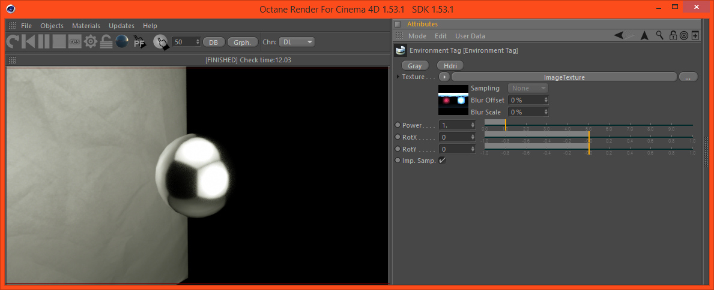Click the hand pointer material picker icon
714x290 pixels.
point(160,43)
